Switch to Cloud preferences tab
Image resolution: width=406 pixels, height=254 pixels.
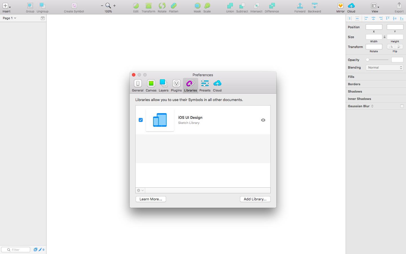(x=217, y=86)
